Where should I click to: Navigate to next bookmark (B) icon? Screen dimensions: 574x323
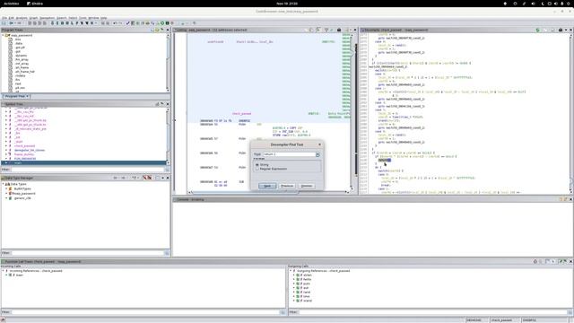click(x=92, y=23)
